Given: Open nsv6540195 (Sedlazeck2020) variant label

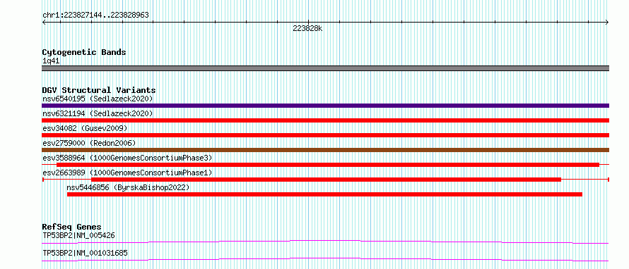Looking at the screenshot, I should coord(98,99).
